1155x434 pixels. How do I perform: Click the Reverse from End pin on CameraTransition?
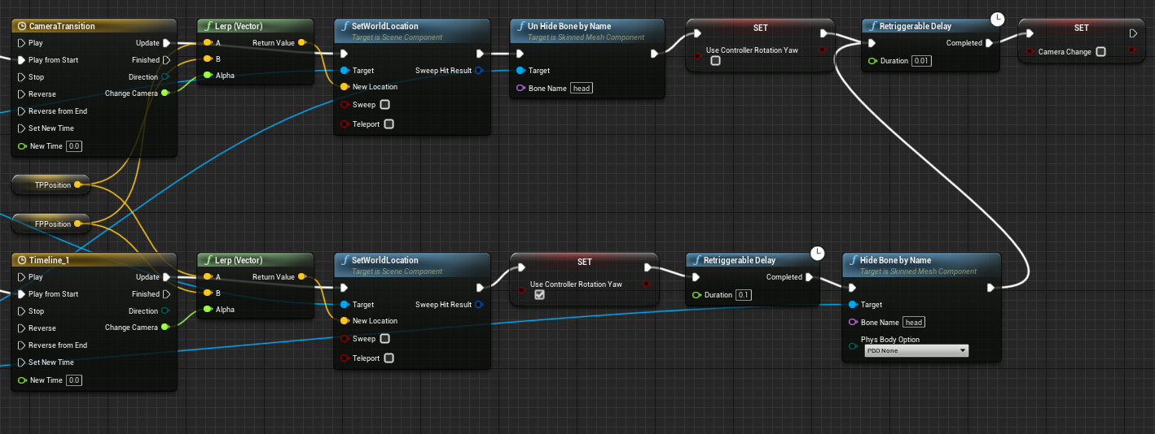tap(22, 111)
